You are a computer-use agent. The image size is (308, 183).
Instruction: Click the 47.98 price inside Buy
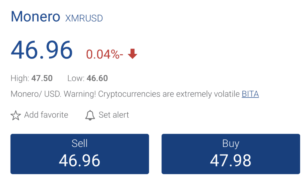click(231, 160)
